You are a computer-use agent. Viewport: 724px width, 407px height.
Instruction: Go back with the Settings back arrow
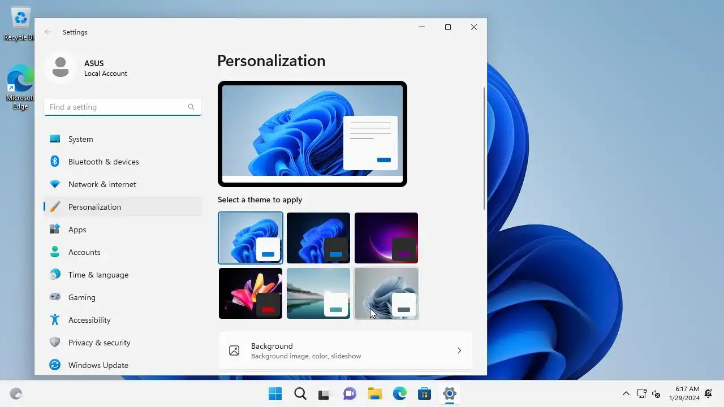(x=48, y=32)
